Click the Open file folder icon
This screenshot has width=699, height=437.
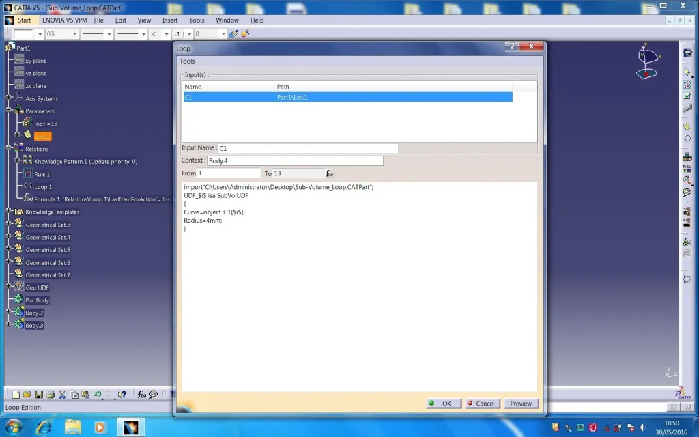[x=27, y=395]
